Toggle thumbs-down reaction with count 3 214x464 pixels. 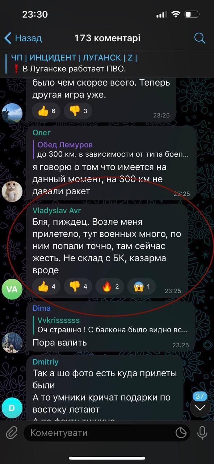click(x=78, y=111)
